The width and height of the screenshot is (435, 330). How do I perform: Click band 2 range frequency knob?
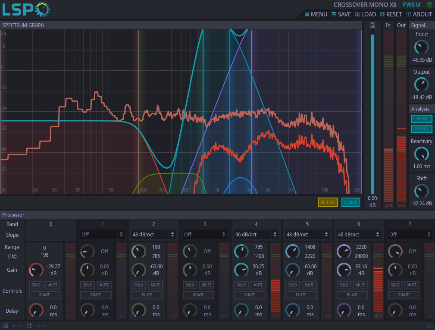click(x=139, y=251)
